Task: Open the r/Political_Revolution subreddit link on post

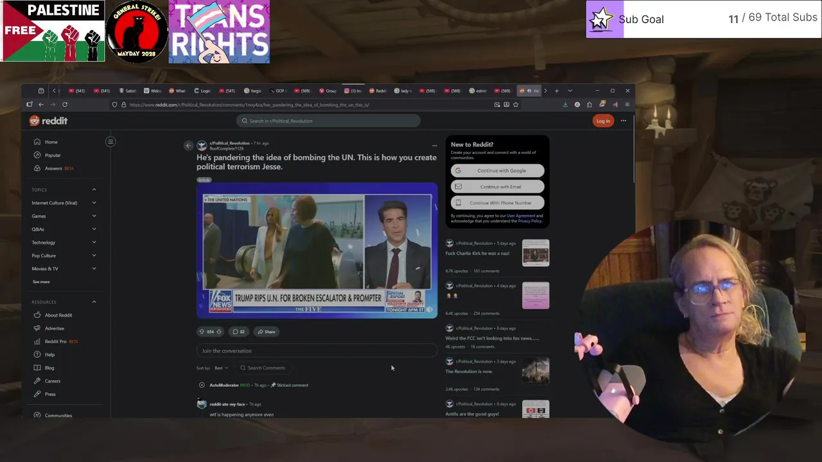Action: [230, 143]
